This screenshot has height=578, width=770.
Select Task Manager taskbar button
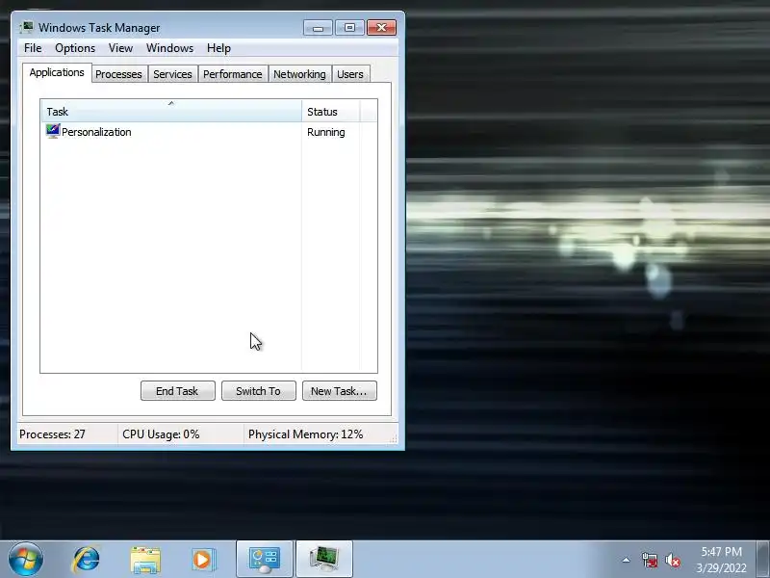tap(324, 560)
